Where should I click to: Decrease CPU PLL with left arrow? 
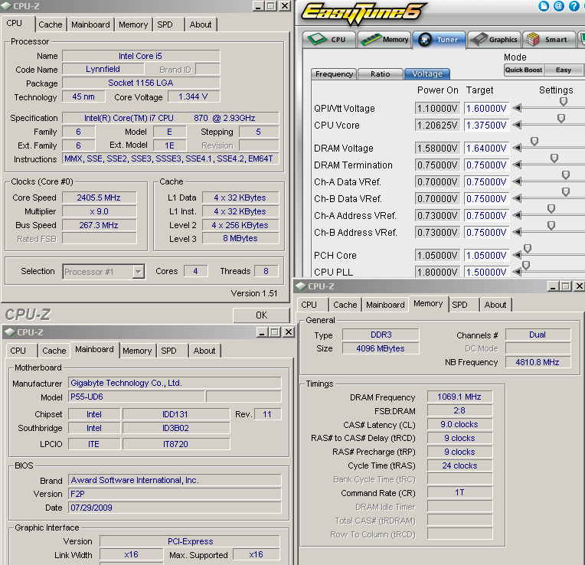click(x=517, y=272)
